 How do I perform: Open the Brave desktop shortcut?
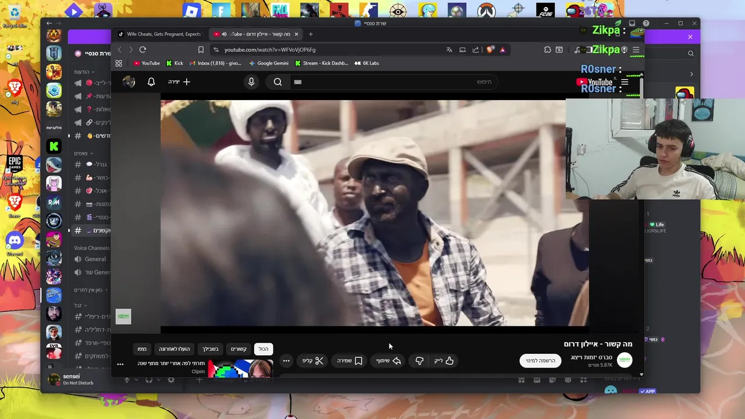(15, 205)
